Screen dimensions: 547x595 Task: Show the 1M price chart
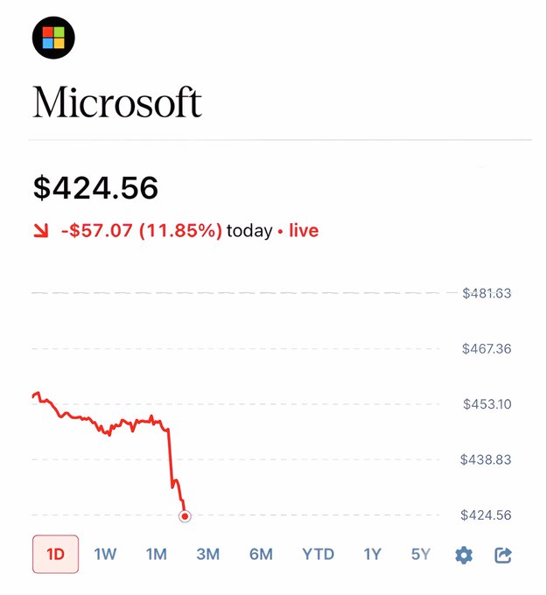click(156, 554)
